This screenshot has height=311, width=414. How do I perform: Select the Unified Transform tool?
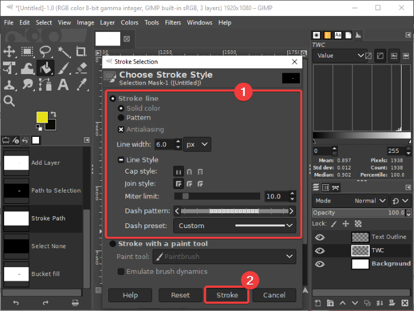point(9,68)
